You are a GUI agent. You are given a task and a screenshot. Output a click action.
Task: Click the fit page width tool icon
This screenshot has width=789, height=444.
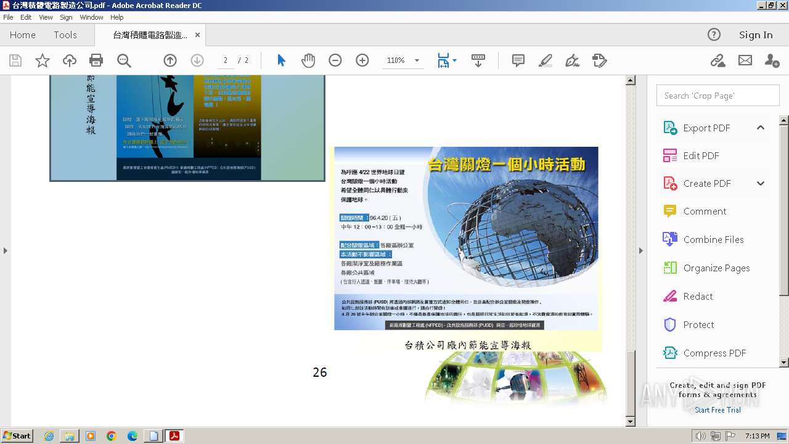[443, 60]
